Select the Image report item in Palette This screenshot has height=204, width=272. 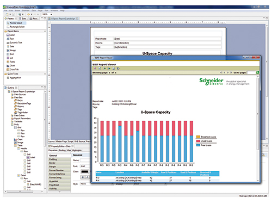click(11, 51)
